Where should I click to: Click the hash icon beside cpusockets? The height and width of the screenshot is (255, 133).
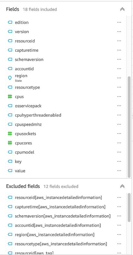coord(10,134)
